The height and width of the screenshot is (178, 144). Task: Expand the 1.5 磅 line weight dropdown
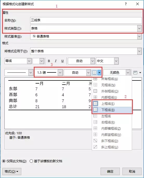pos(60,72)
